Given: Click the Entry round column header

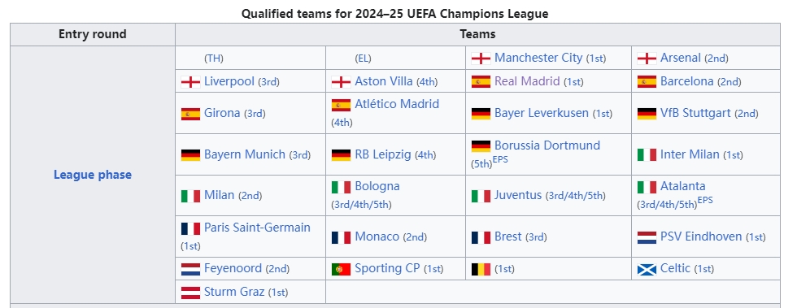Looking at the screenshot, I should coord(93,35).
